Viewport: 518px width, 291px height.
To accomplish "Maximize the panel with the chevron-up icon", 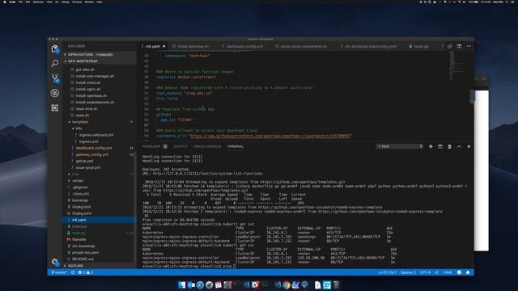I will (x=459, y=146).
